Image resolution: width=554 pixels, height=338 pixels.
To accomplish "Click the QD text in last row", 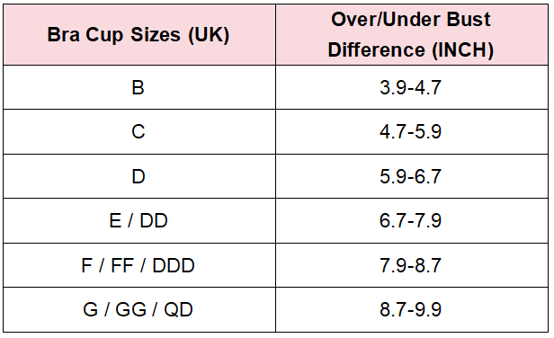I will (178, 310).
